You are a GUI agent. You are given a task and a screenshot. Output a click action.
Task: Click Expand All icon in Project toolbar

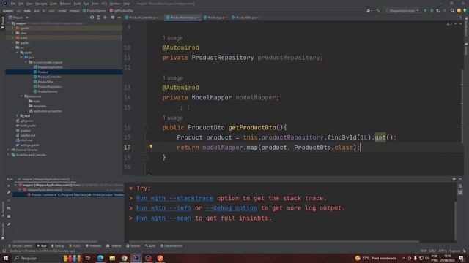pyautogui.click(x=98, y=18)
